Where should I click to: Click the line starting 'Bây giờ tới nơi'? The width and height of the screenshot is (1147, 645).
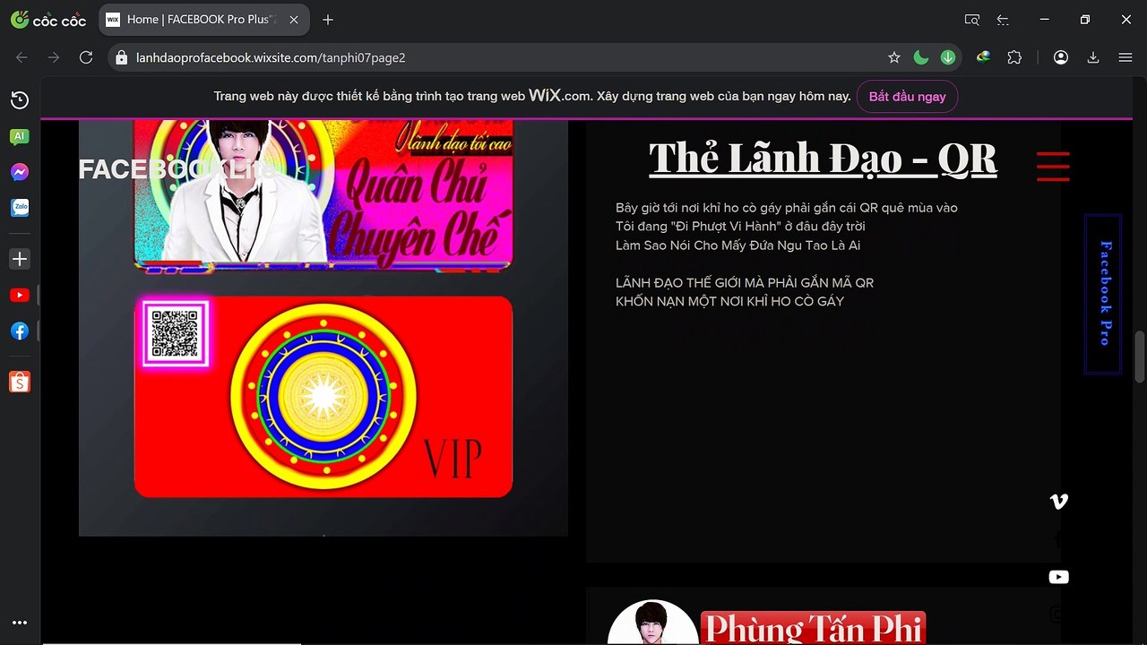pos(787,208)
